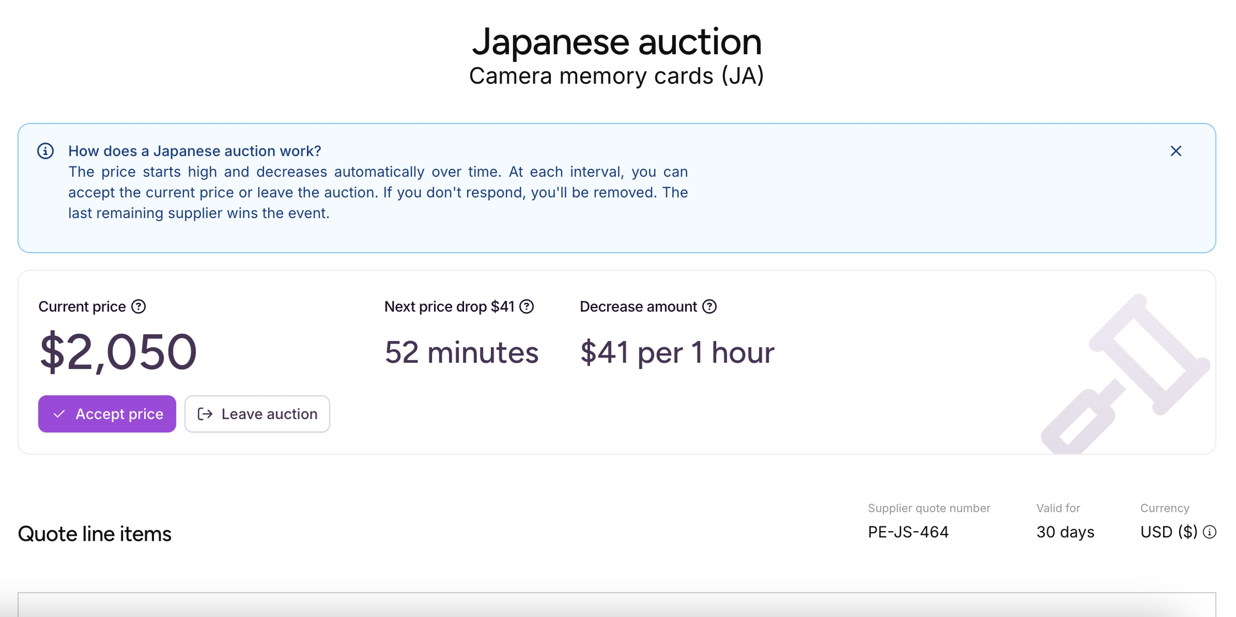Click the Quote line items heading
Image resolution: width=1236 pixels, height=617 pixels.
tap(94, 534)
